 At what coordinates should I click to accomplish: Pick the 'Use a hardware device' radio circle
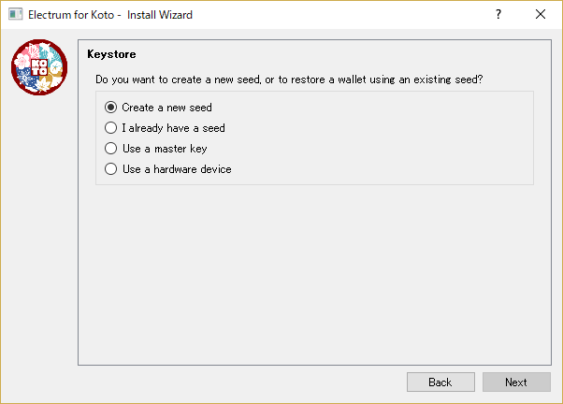tap(110, 168)
